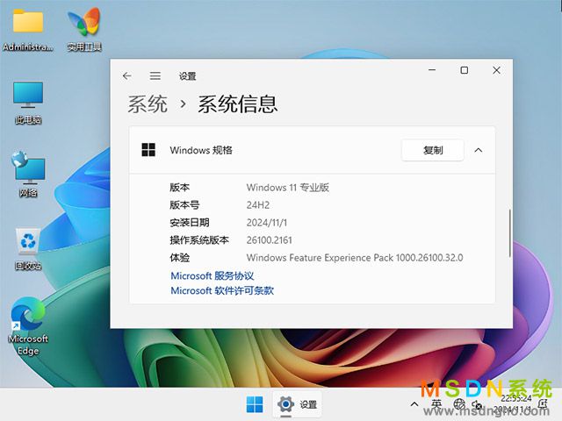This screenshot has width=562, height=421.
Task: Open the notification bell in the tray
Action: (x=543, y=403)
